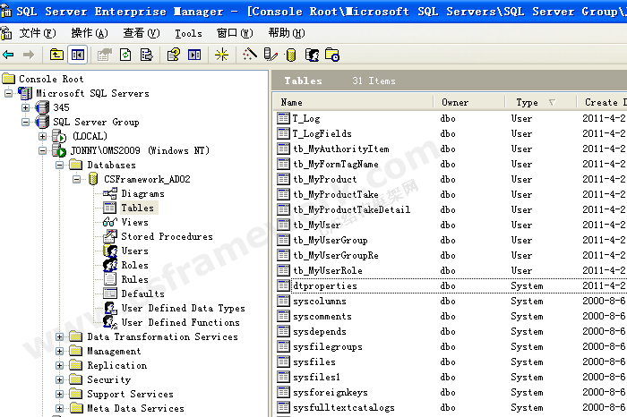
Task: Click the New Login toolbar icon
Action: point(312,55)
